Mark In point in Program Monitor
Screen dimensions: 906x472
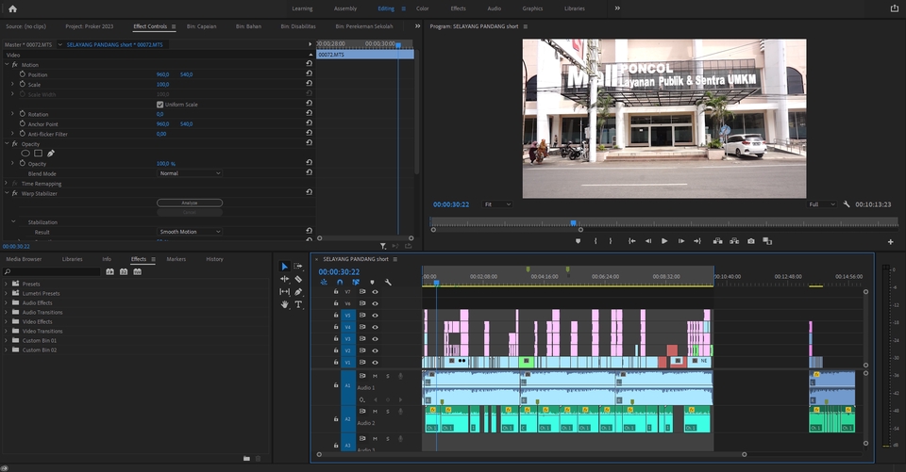(x=596, y=241)
